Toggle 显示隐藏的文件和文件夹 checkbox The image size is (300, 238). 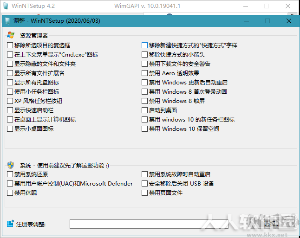pyautogui.click(x=10, y=64)
